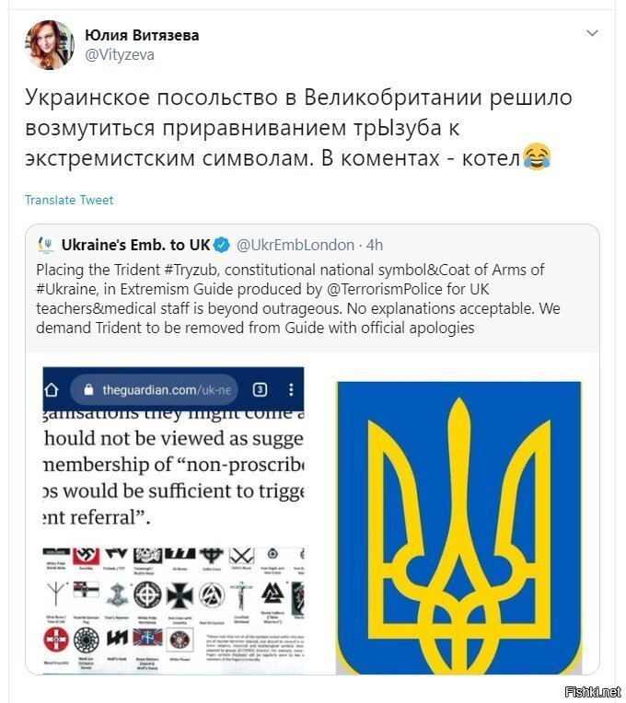
Task: Click the theguardian.com address bar
Action: (154, 389)
